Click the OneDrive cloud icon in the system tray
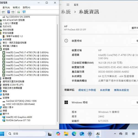138x138 pixels. [x=121, y=134]
